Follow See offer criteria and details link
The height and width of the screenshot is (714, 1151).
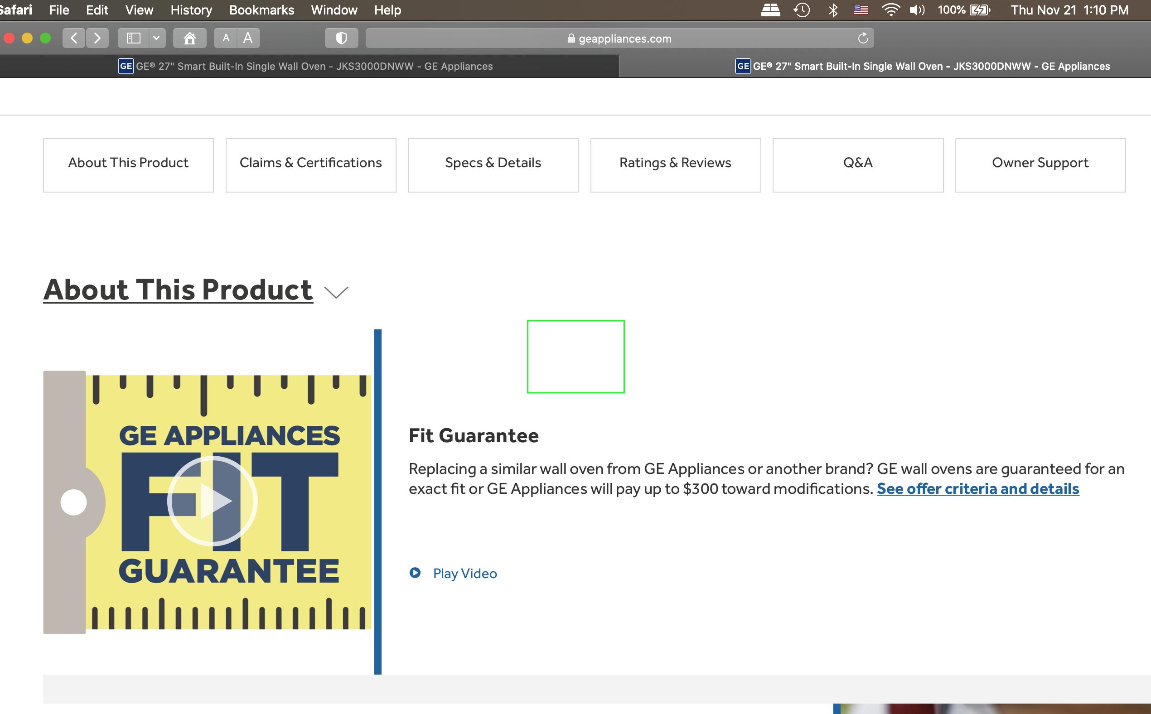click(x=977, y=488)
